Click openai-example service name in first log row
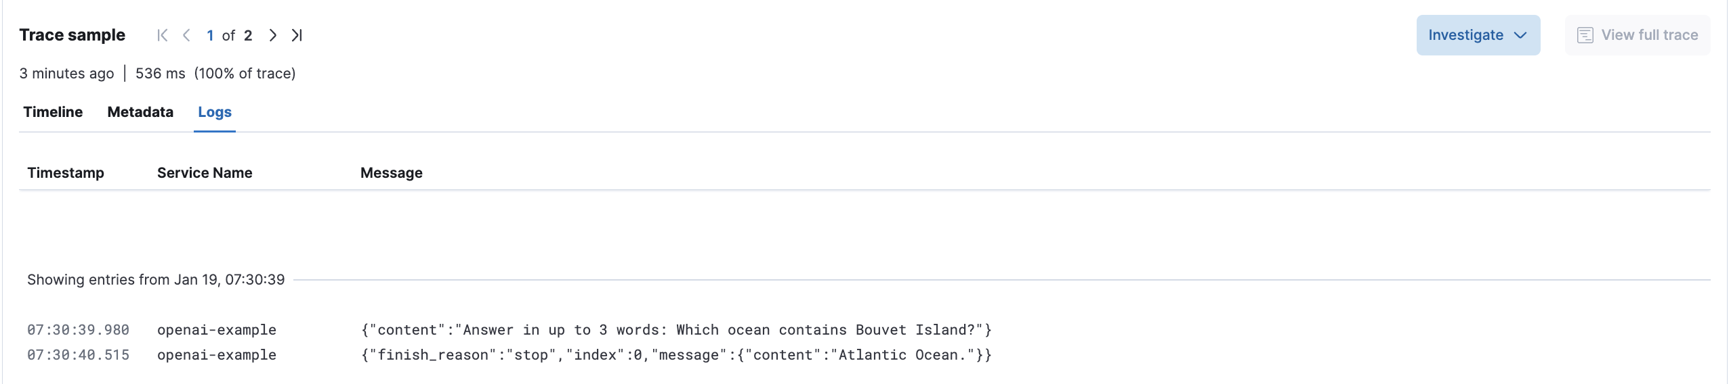This screenshot has width=1729, height=384. (217, 330)
